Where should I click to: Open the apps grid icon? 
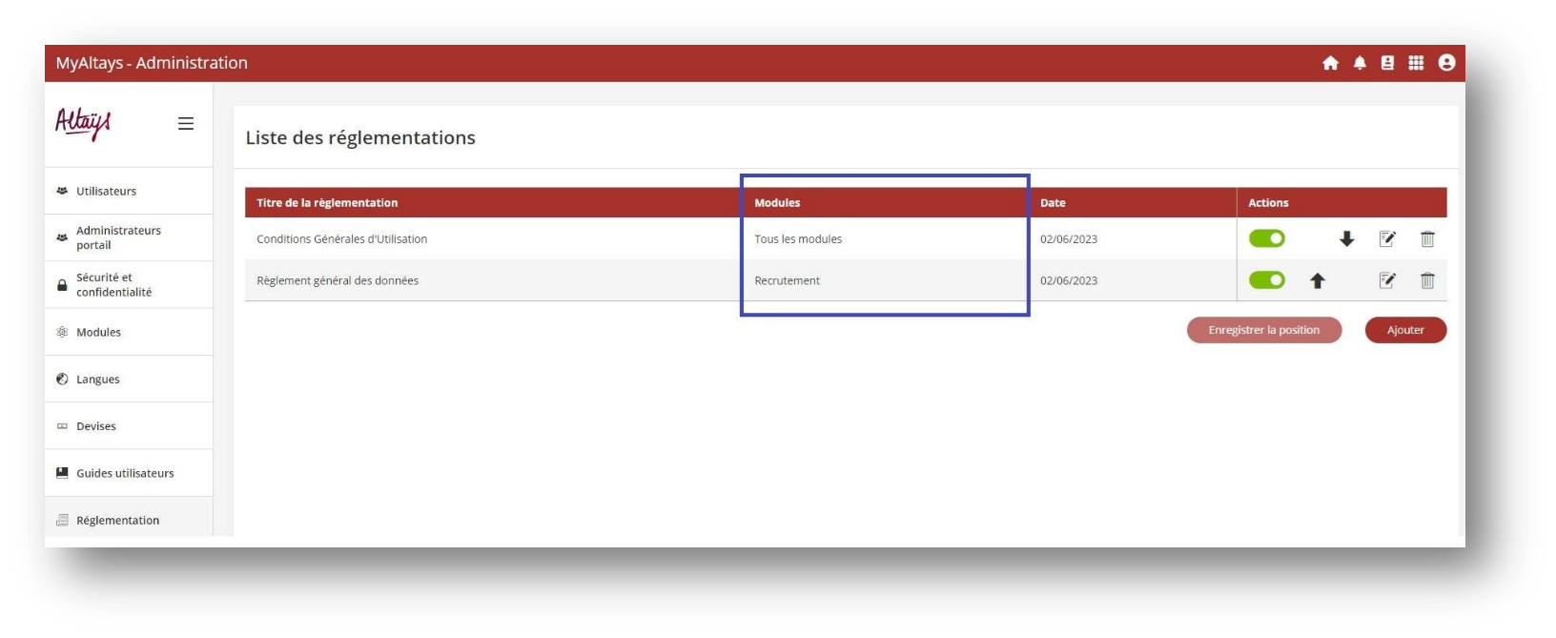1416,63
